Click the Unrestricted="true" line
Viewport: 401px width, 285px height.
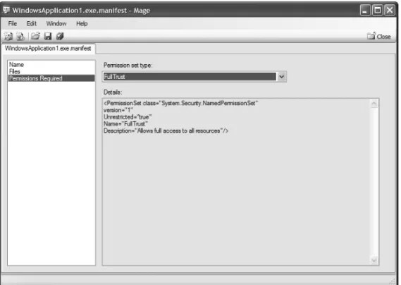(x=128, y=117)
